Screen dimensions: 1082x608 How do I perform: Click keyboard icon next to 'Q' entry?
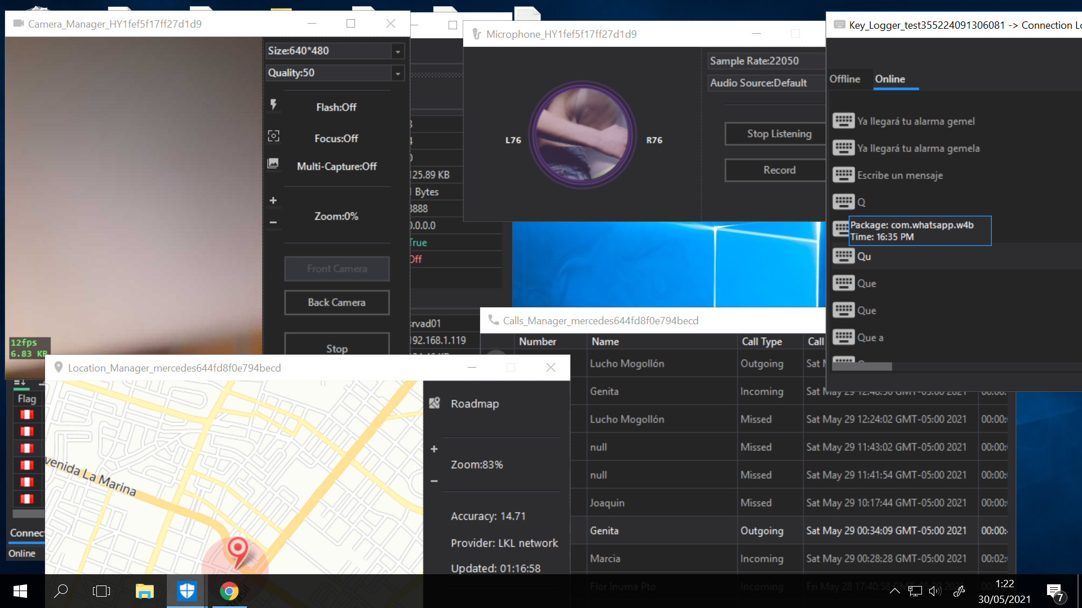click(x=843, y=202)
